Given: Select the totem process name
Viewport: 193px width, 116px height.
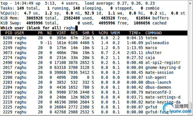Looking at the screenshot, I should click(151, 38).
